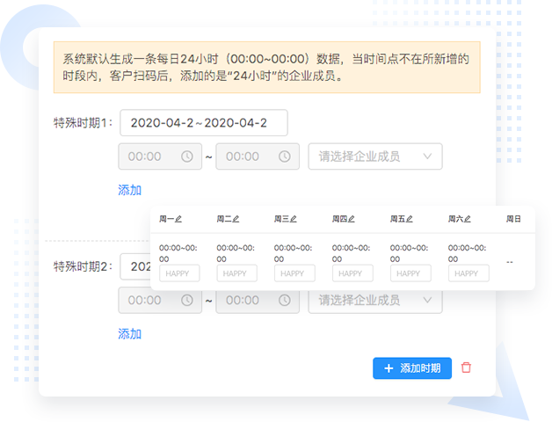
Task: Click the edit pencil next to 周六
Action: point(468,218)
